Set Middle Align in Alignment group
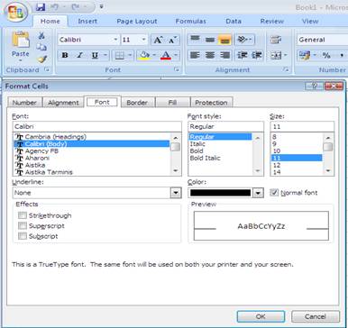Viewport: 348px width, 328px height. tap(210, 39)
